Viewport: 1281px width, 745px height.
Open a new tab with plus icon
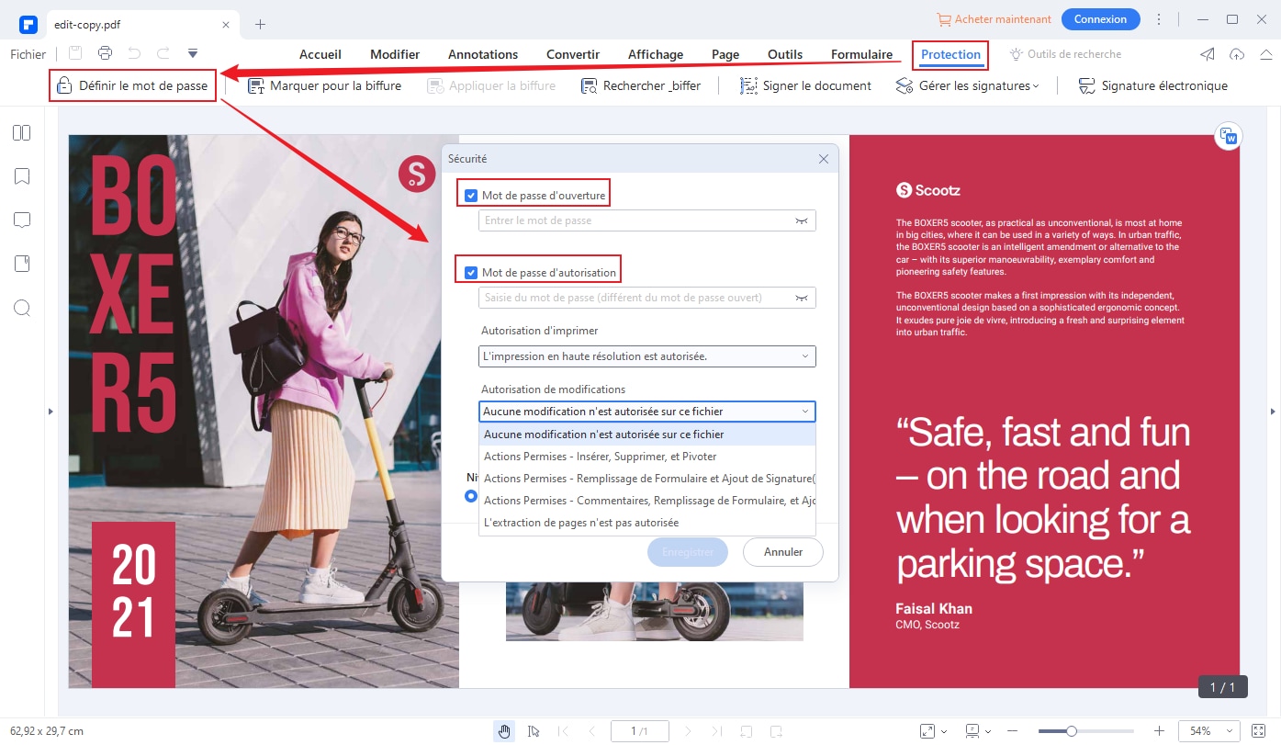260,24
